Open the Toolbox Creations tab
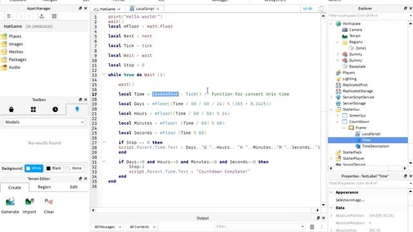The width and height of the screenshot is (413, 232). pos(77,110)
